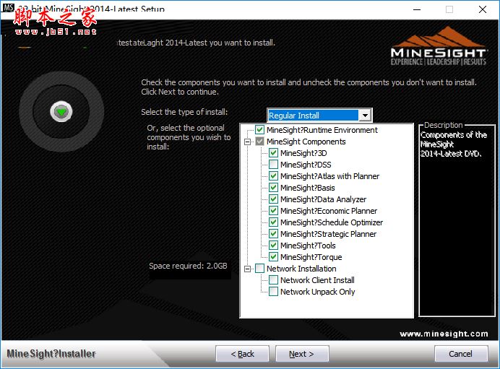Uncheck MineSight 3D component
500x369 pixels.
point(273,153)
